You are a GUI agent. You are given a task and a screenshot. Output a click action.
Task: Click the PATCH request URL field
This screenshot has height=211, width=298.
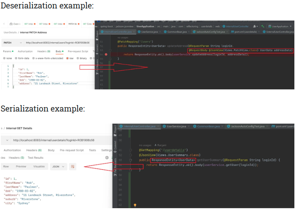(59, 43)
